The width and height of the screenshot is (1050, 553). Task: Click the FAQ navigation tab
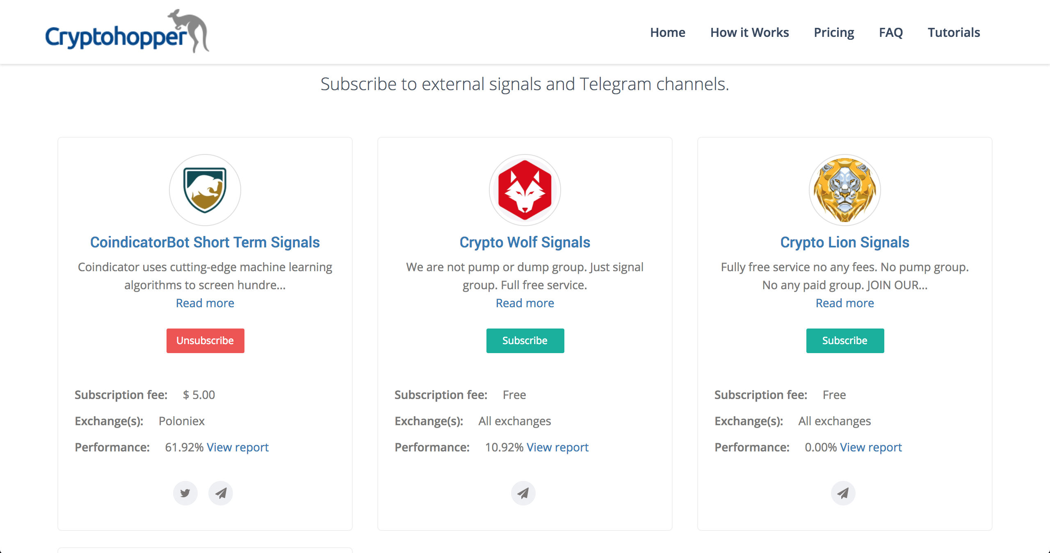(x=890, y=32)
